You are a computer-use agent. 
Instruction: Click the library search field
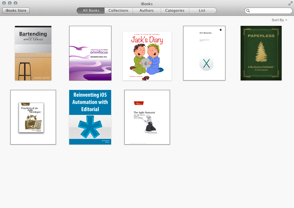point(268,11)
